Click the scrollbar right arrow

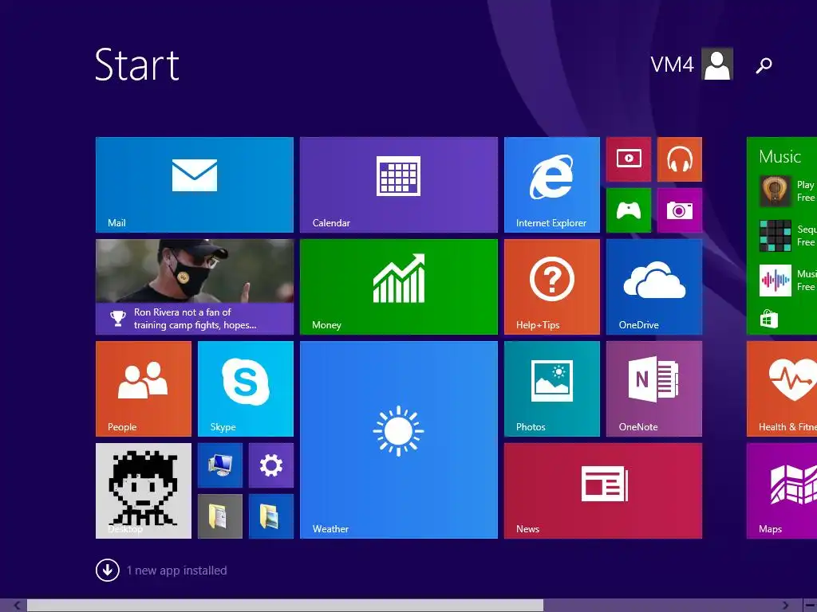(x=785, y=606)
